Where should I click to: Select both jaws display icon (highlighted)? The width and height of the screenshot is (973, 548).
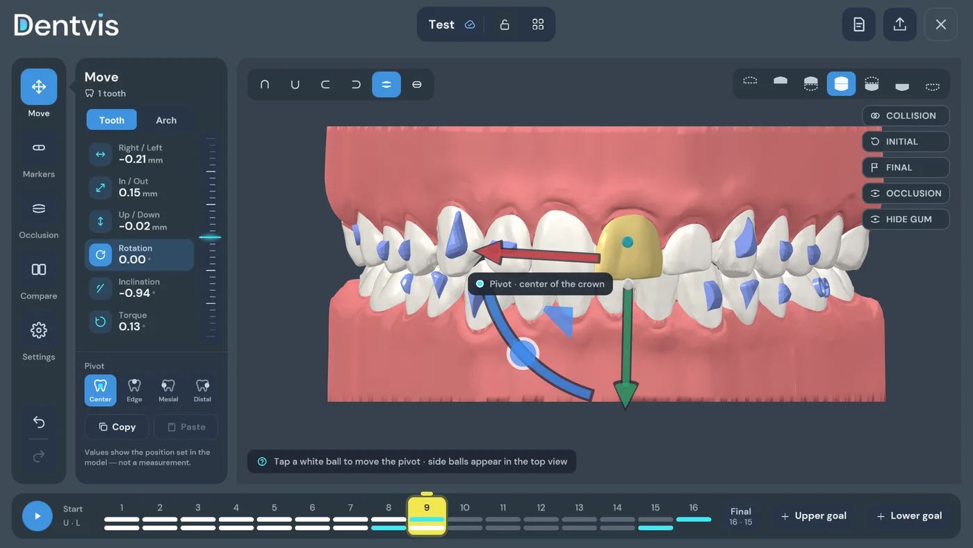coord(841,84)
